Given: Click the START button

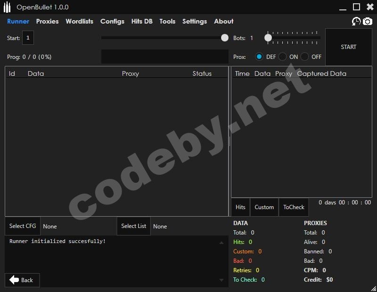Looking at the screenshot, I should [348, 47].
